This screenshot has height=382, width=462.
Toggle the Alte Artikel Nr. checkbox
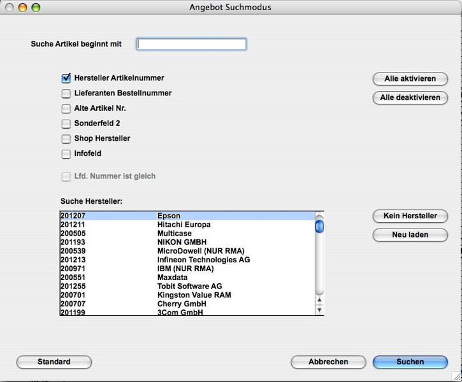66,108
